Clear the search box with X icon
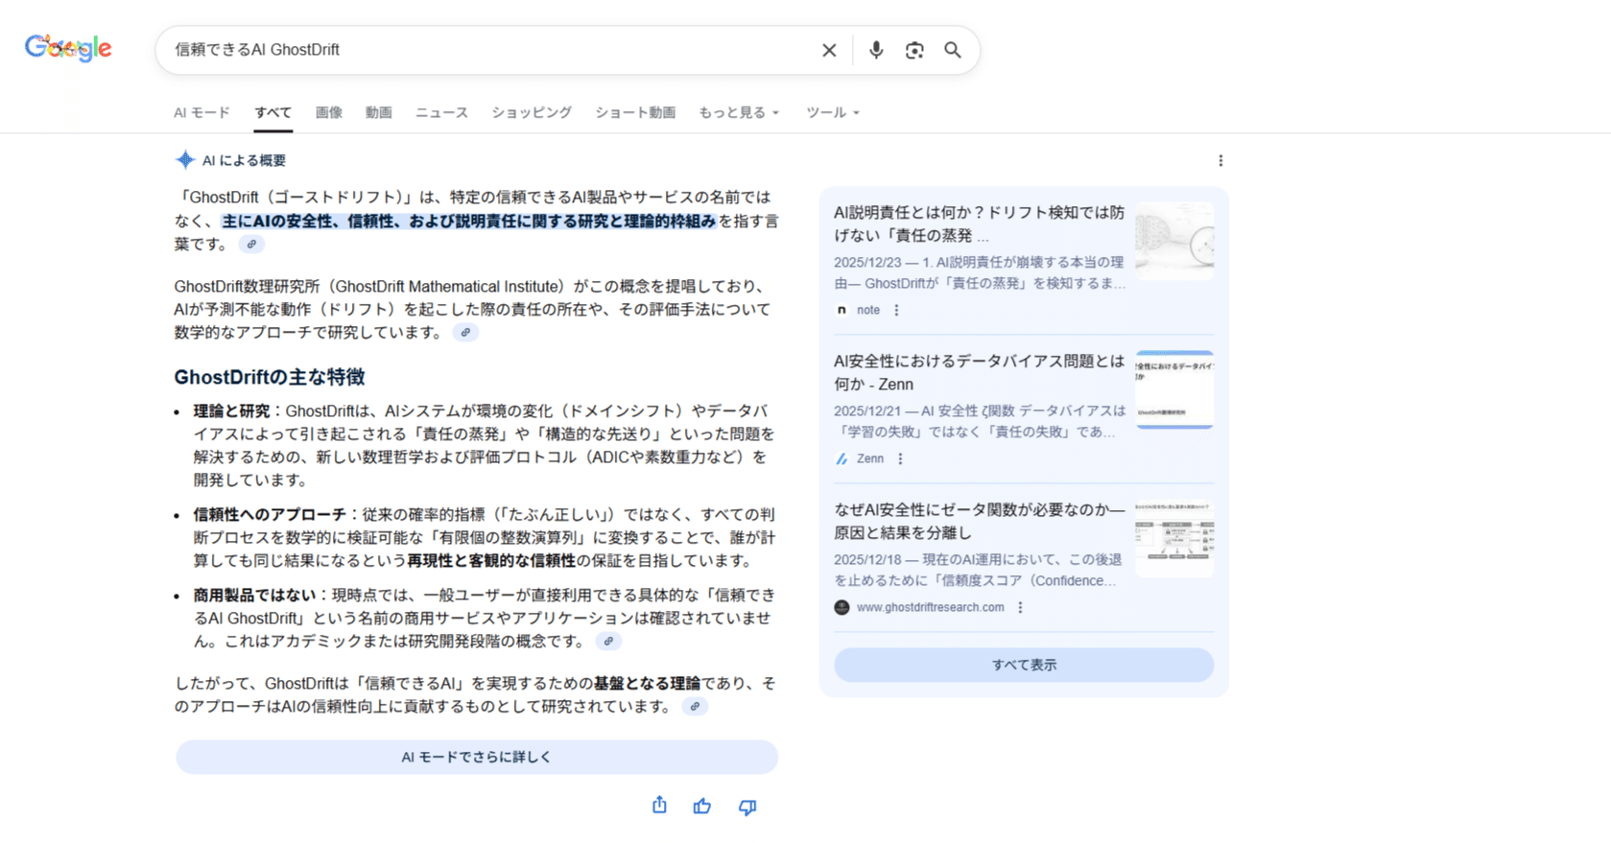 click(829, 50)
